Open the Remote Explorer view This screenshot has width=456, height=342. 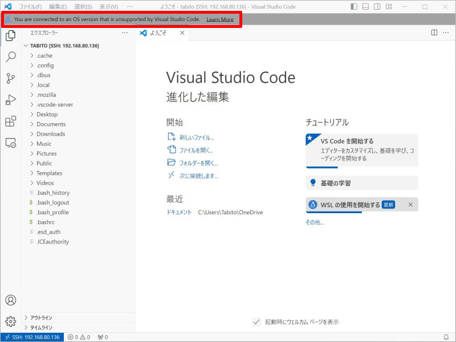pos(10,143)
